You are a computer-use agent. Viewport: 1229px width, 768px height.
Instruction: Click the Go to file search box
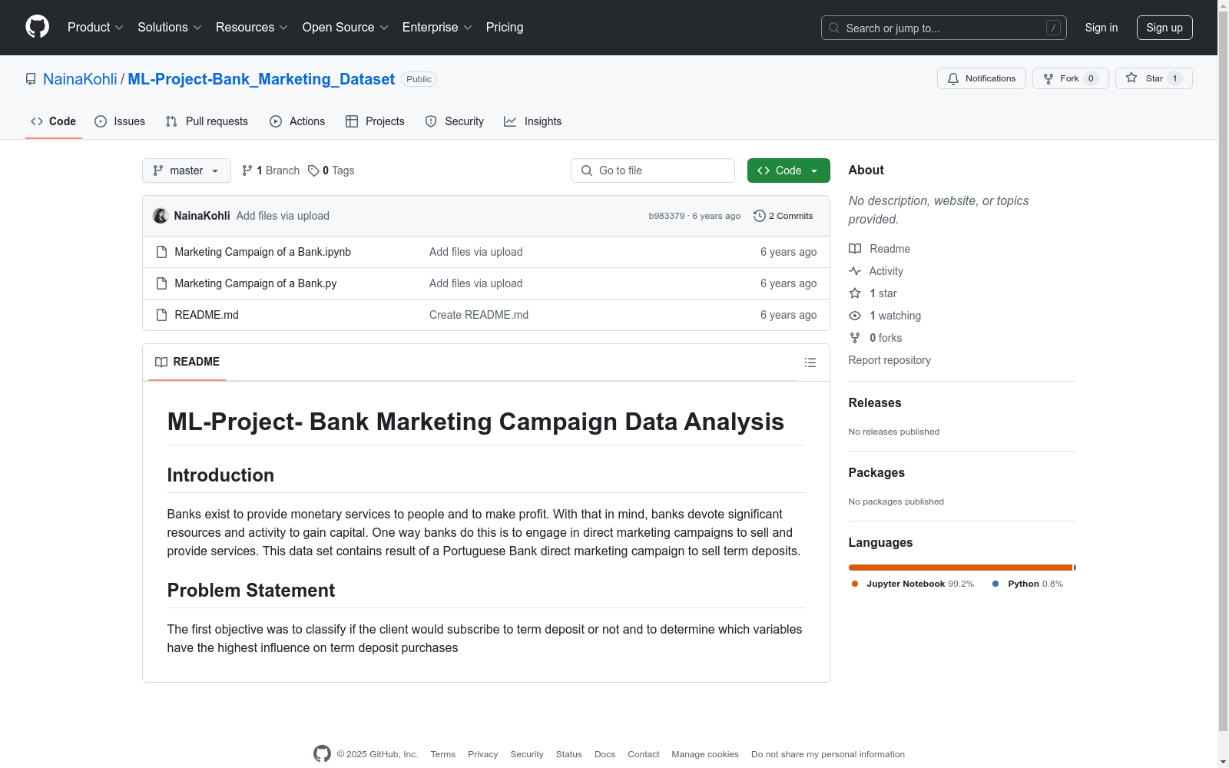653,170
